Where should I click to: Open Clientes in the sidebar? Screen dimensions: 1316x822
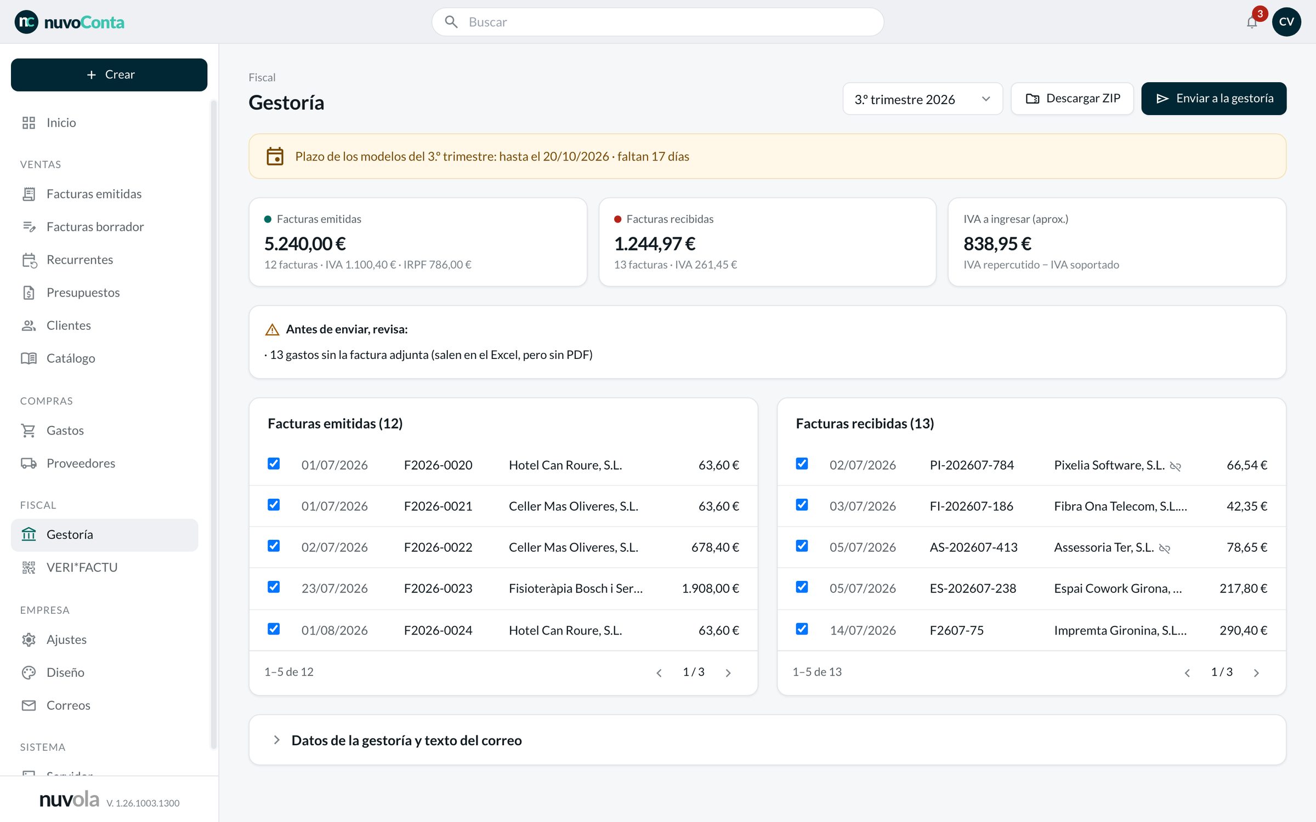click(x=104, y=326)
